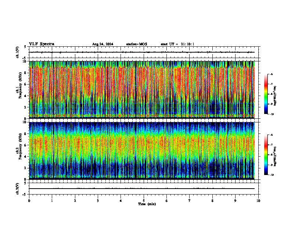The width and height of the screenshot is (291, 225).
Task: Click time axis tick label "7"
Action: (190, 201)
